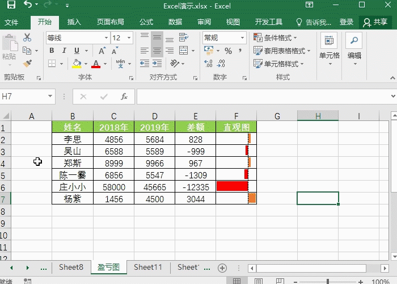Wrap text in the cell
The width and height of the screenshot is (397, 284).
(184, 37)
